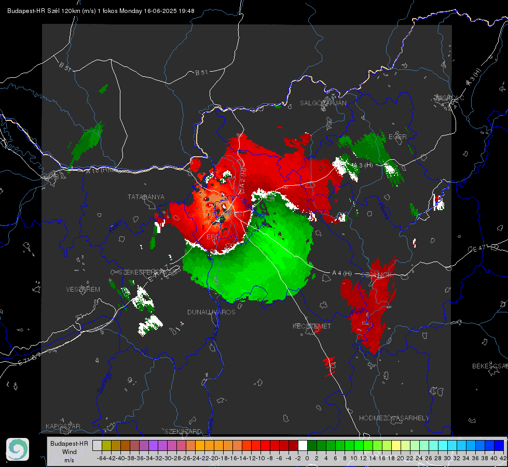Click the 42 legend value
The height and width of the screenshot is (467, 508).
click(503, 458)
